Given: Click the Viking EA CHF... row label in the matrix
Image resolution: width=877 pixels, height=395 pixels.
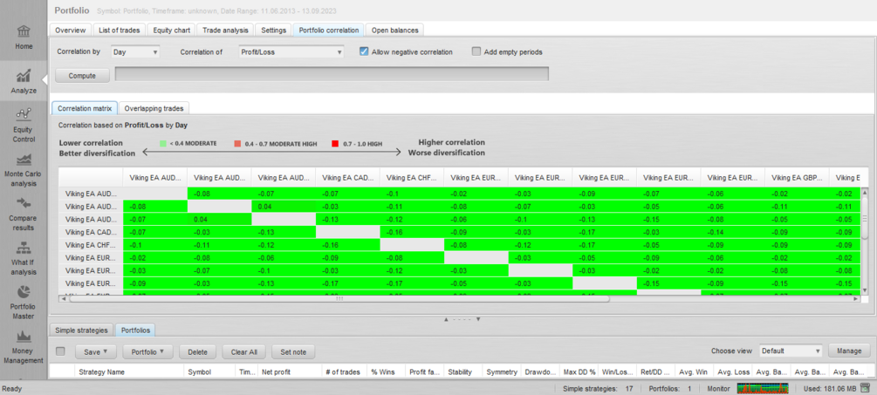Looking at the screenshot, I should [91, 244].
